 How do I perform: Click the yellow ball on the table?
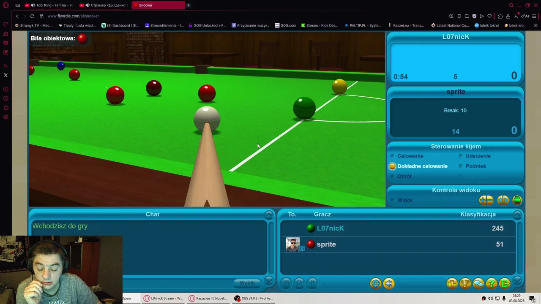[339, 87]
